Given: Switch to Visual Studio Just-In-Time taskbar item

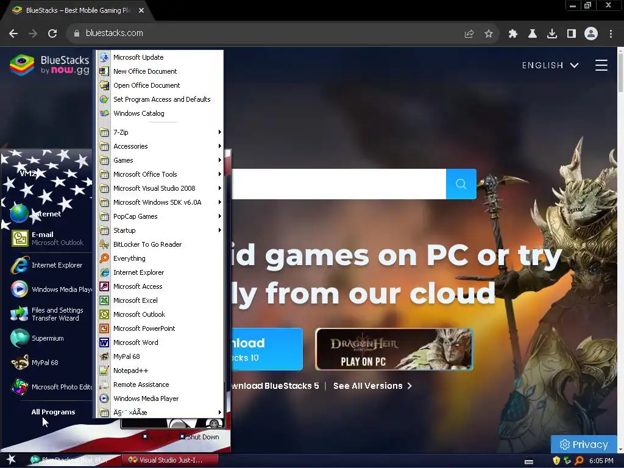Looking at the screenshot, I should point(170,460).
